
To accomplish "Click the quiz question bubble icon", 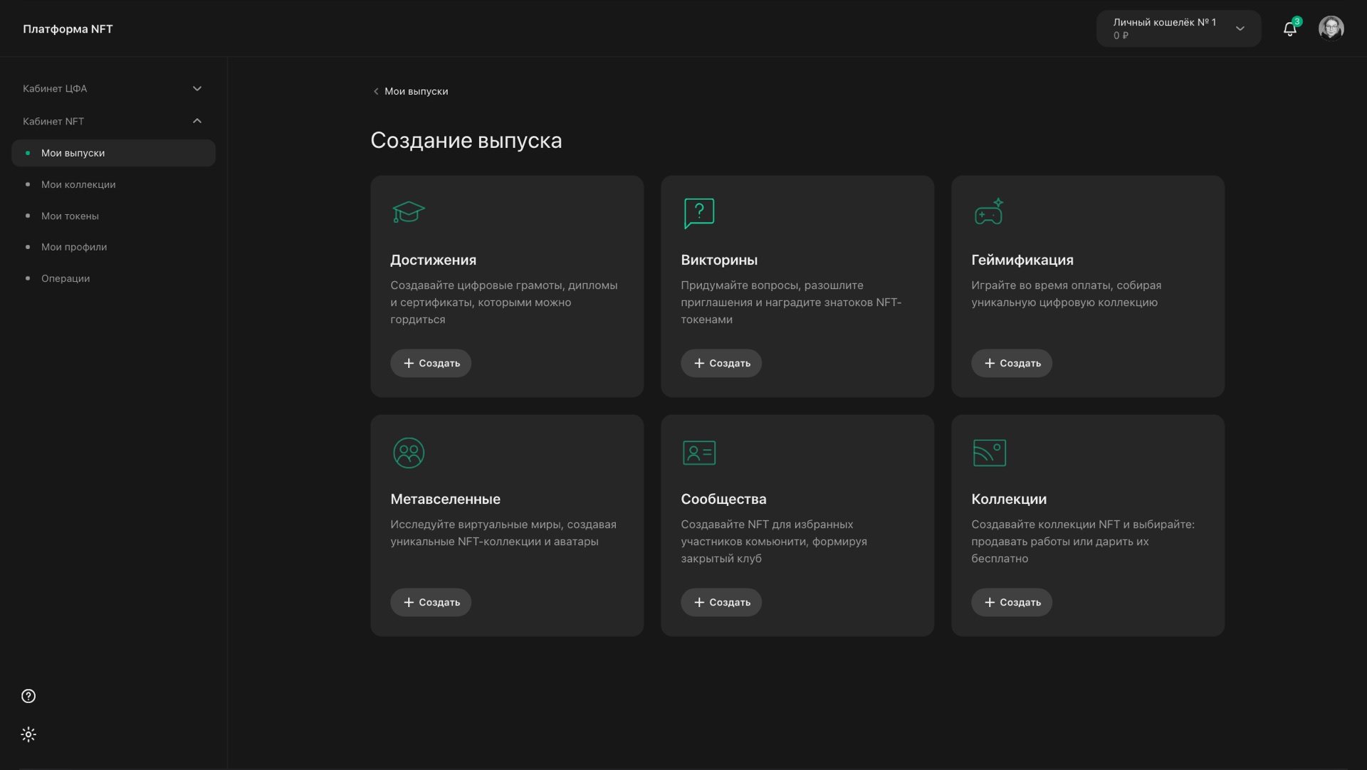I will (699, 213).
